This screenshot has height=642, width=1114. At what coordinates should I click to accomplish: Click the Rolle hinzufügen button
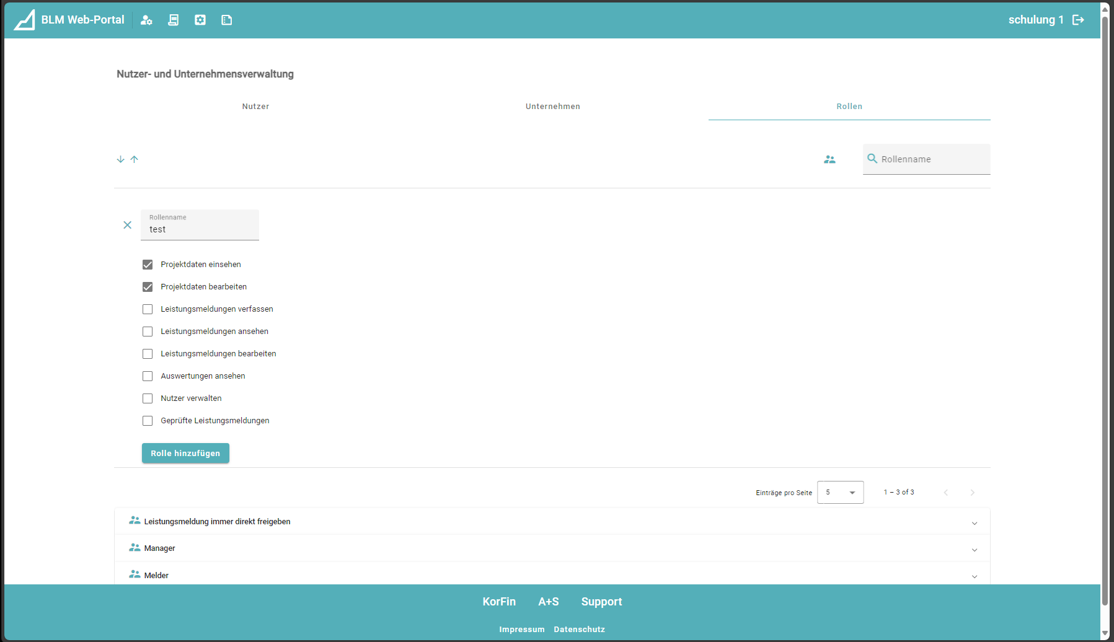tap(185, 453)
